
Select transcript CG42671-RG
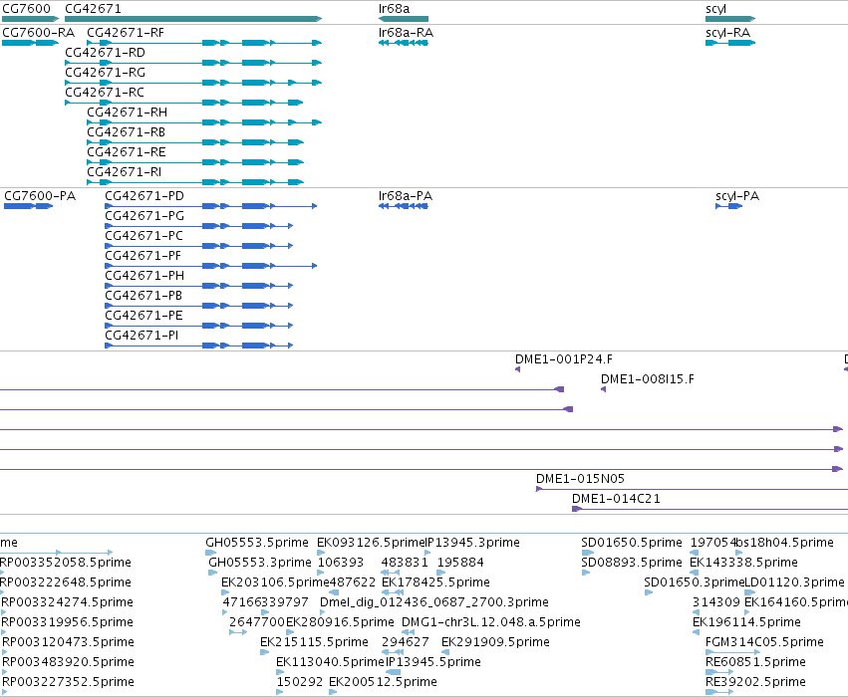click(x=105, y=73)
